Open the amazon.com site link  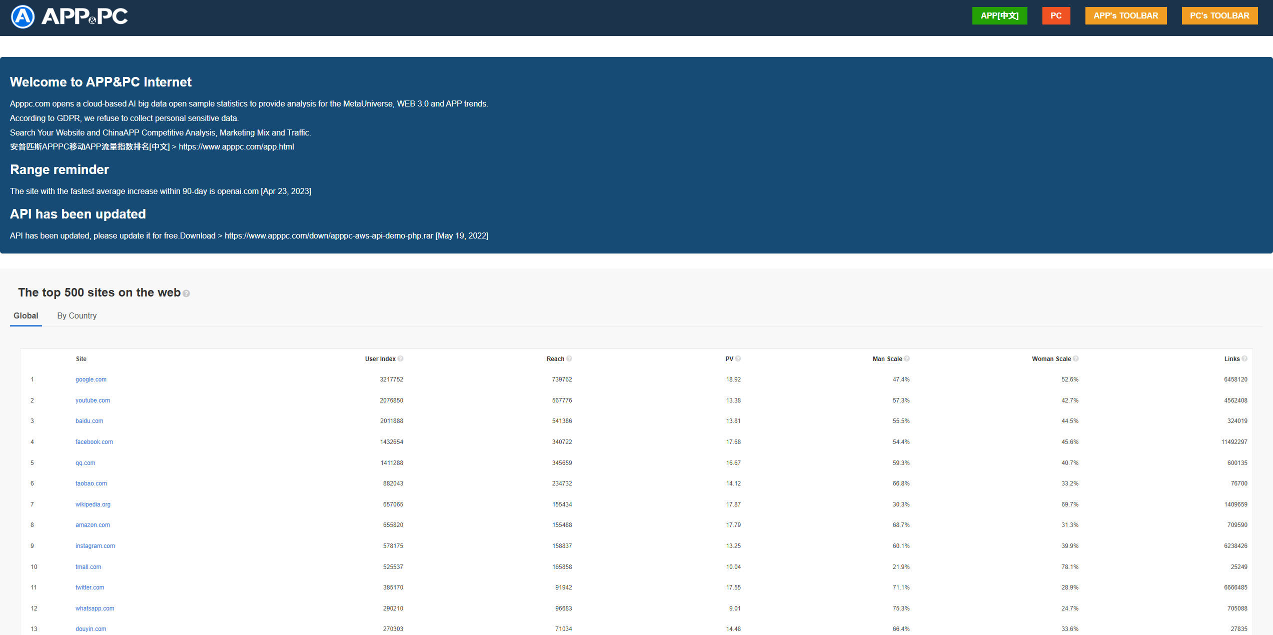(93, 525)
